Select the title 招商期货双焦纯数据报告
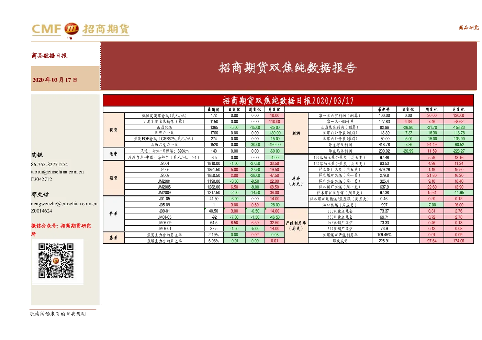The width and height of the screenshot is (482, 340). (x=288, y=68)
